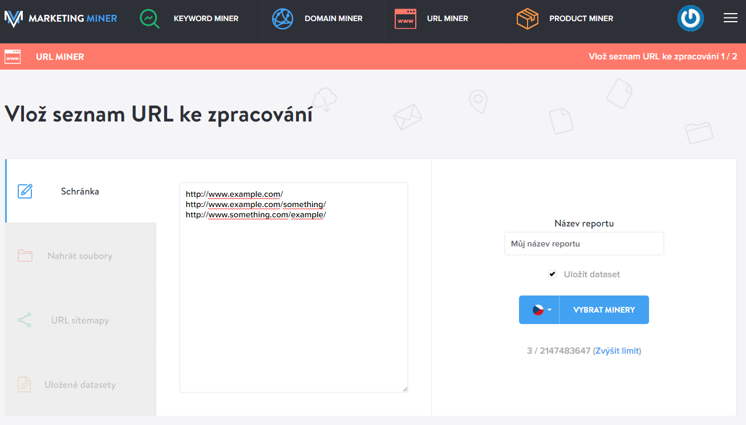The width and height of the screenshot is (746, 425).
Task: Click the Uložené datasety document icon
Action: pyautogui.click(x=24, y=384)
